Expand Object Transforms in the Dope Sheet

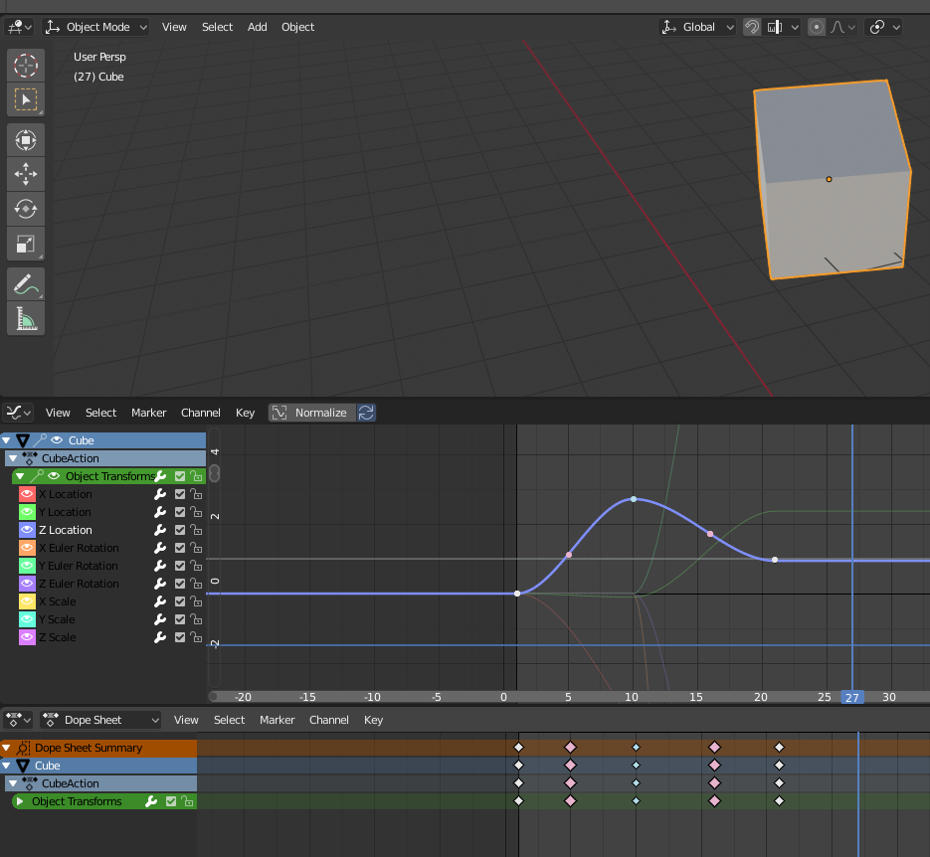click(x=20, y=801)
